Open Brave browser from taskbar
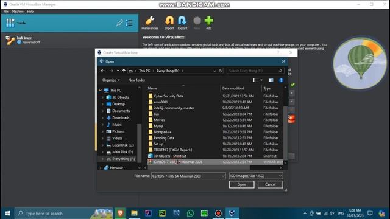Viewport: 390px width, 219px height. (x=121, y=214)
